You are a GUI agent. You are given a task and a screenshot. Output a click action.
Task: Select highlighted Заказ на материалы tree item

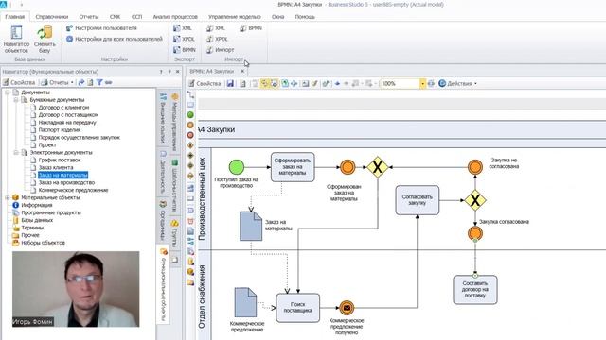(63, 175)
